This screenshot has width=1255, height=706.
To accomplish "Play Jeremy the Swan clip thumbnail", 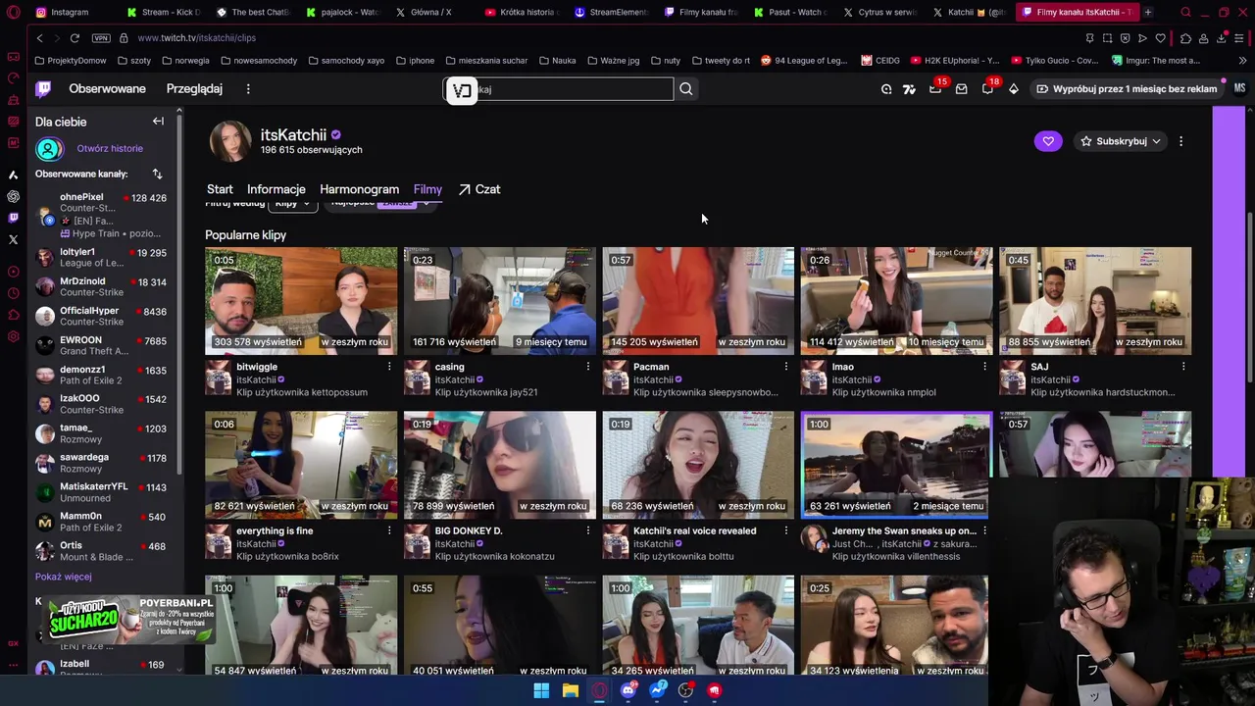I will pos(894,464).
